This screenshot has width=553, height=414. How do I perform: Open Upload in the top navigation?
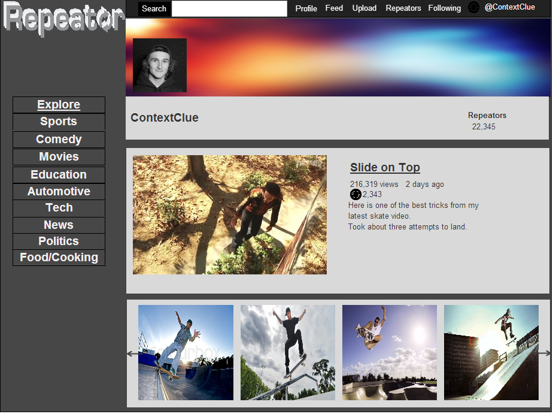tap(364, 8)
